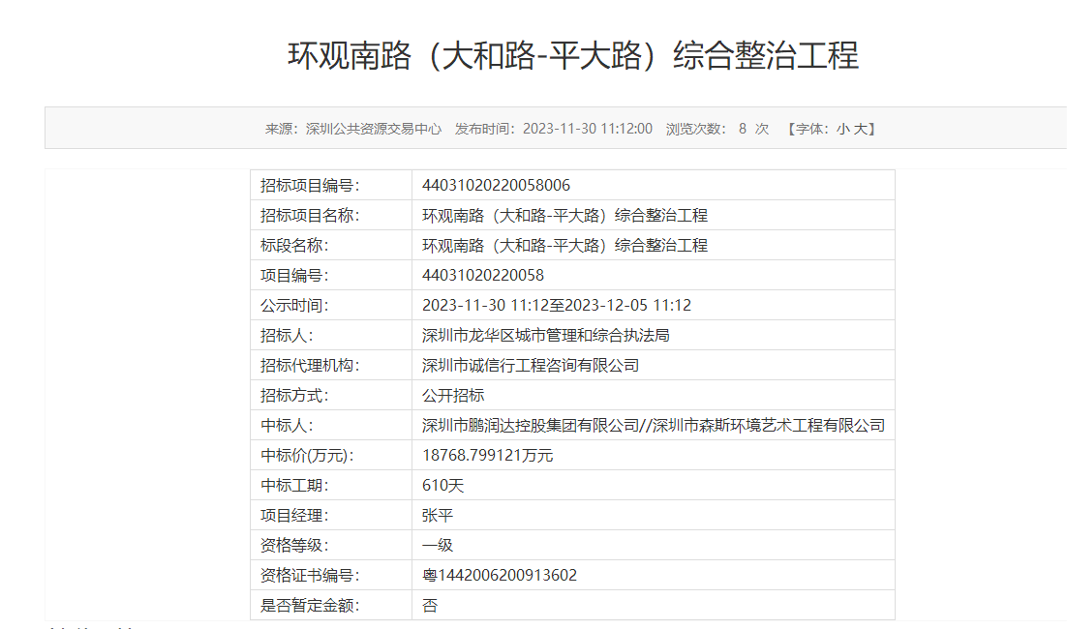Click the 610天 construction period value
Screen dimensions: 1067x629
tap(442, 485)
